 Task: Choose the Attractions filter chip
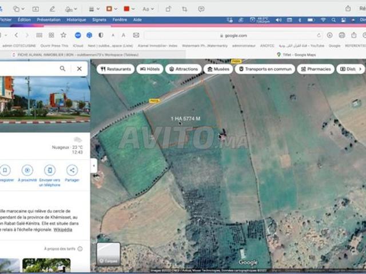tap(183, 69)
